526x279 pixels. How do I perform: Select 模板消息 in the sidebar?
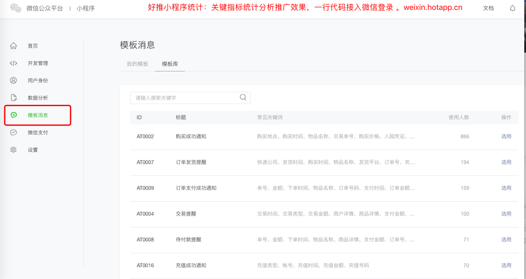[x=38, y=115]
